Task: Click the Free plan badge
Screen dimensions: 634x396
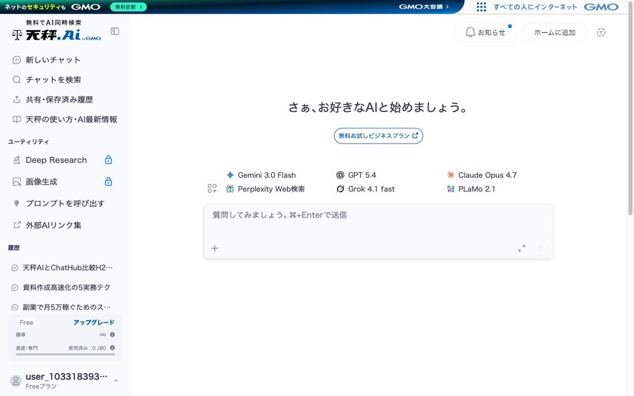Action: pos(27,322)
